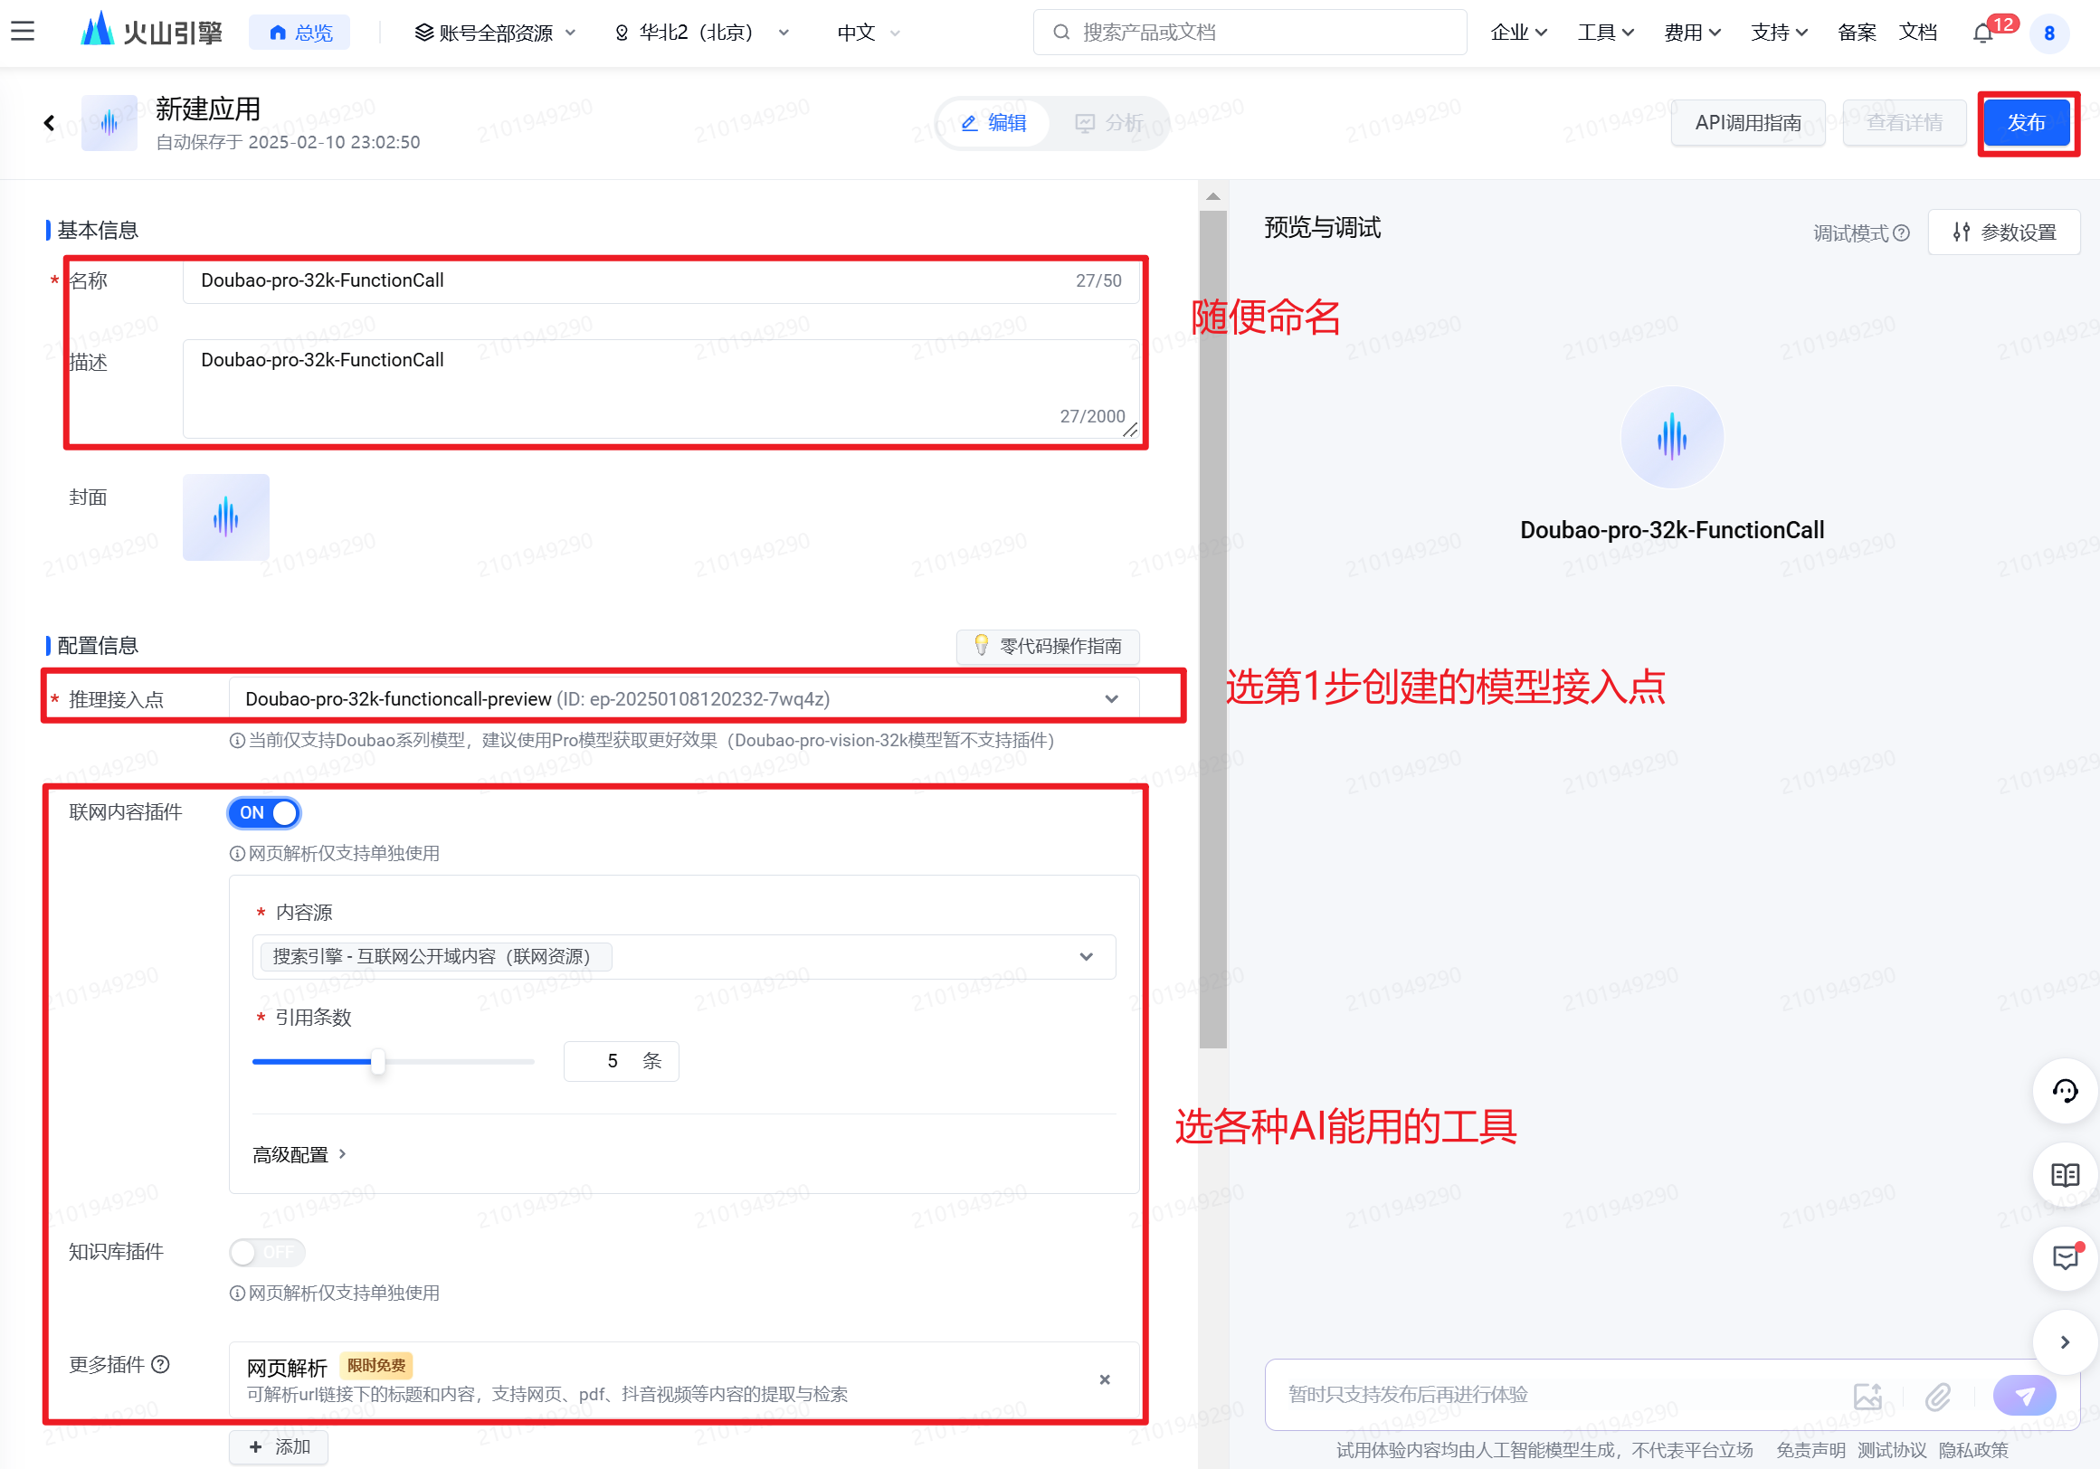Open the customer service headset icon

pos(2065,1091)
